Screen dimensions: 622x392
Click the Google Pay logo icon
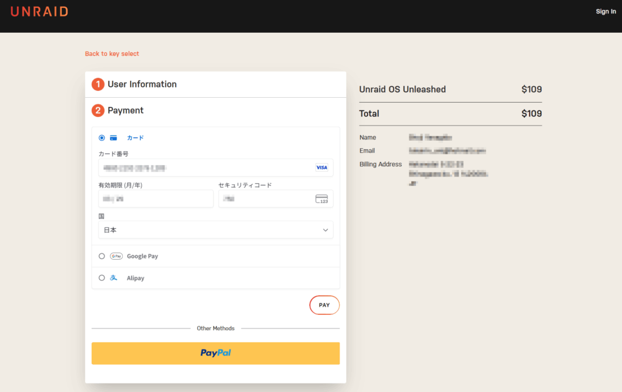click(116, 256)
